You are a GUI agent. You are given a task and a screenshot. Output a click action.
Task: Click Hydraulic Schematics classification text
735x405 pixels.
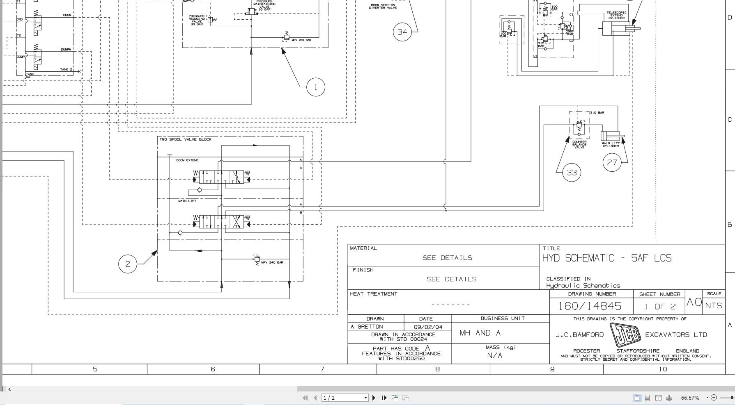583,285
